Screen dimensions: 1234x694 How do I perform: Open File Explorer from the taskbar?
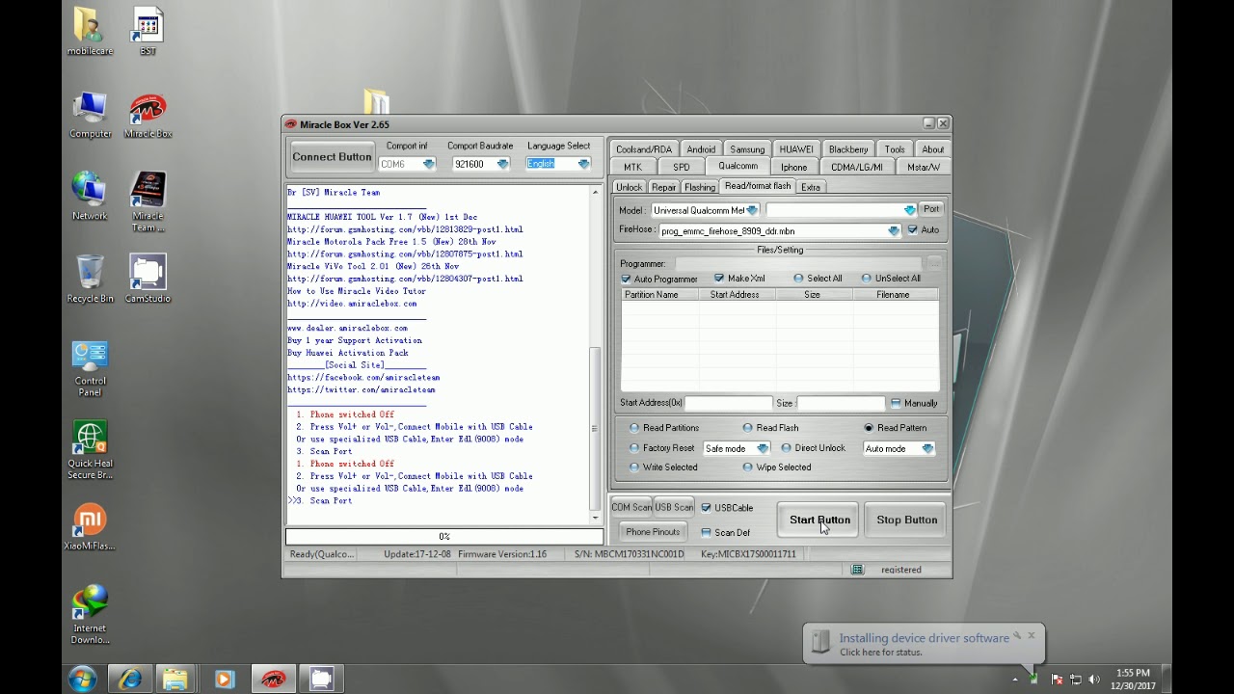coord(175,679)
